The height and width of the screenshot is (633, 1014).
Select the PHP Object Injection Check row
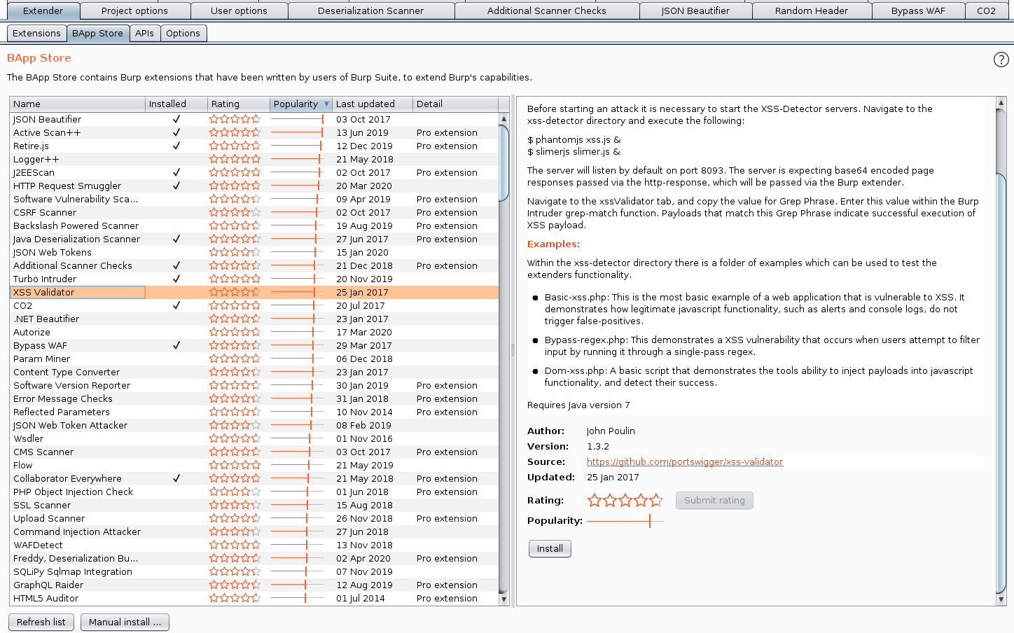[254, 492]
